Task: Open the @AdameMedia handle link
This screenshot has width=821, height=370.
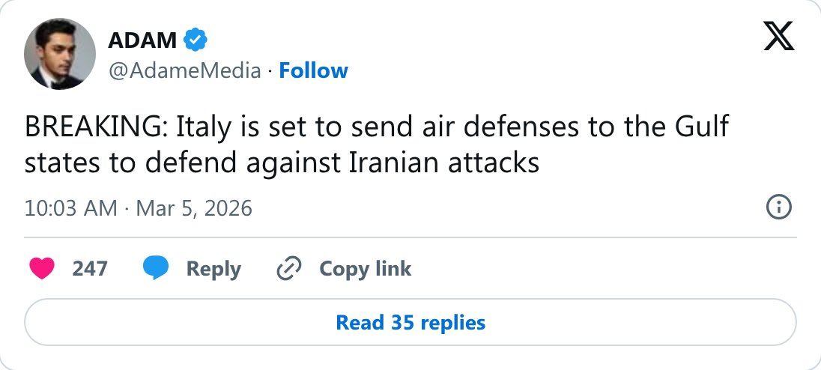Action: coord(184,70)
